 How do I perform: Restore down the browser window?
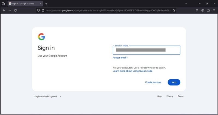click(207, 4)
